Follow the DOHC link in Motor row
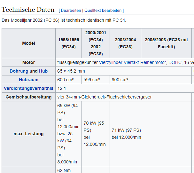194x173 pixels. pos(175,62)
